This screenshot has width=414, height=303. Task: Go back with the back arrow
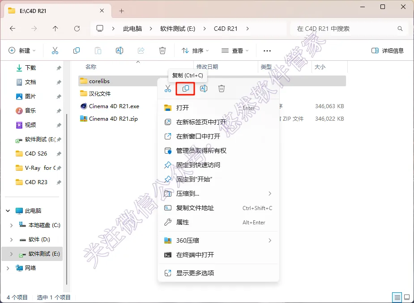[13, 29]
